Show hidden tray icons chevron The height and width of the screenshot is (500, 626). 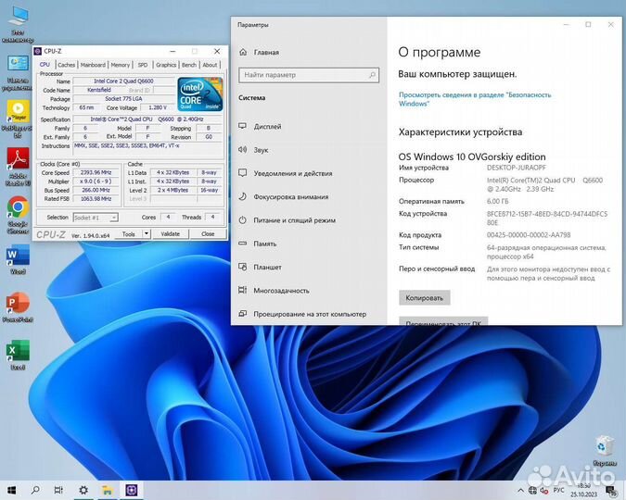[520, 491]
